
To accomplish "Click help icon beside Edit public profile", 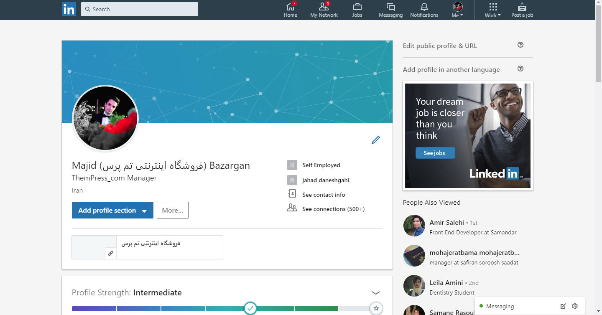I will (x=520, y=45).
